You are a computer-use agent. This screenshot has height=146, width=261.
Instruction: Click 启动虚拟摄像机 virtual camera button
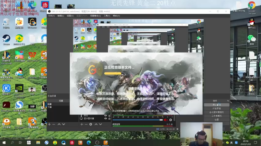point(217,112)
